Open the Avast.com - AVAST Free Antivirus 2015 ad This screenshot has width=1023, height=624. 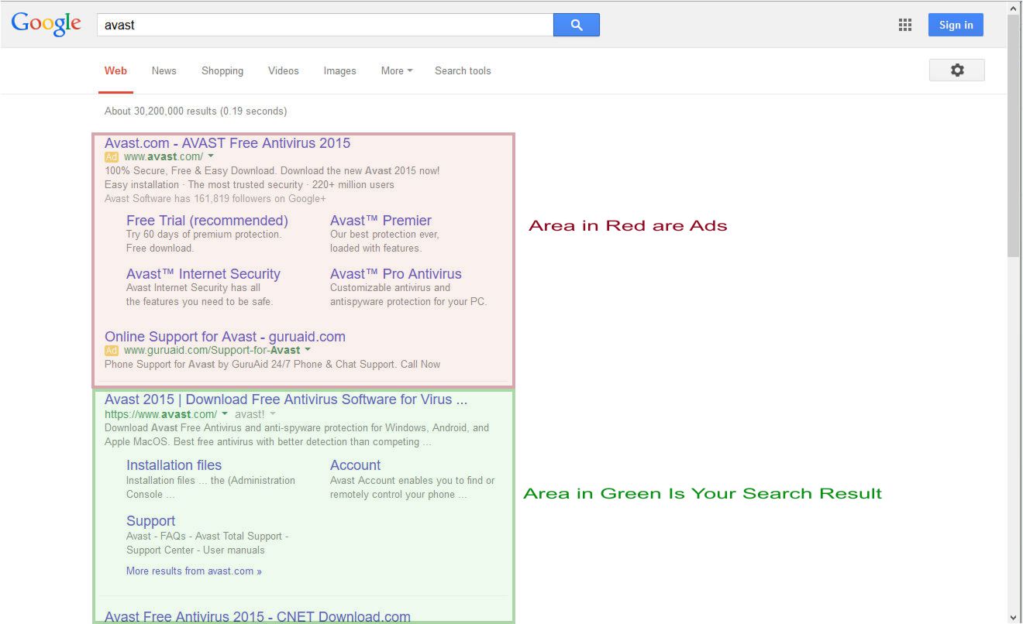227,143
